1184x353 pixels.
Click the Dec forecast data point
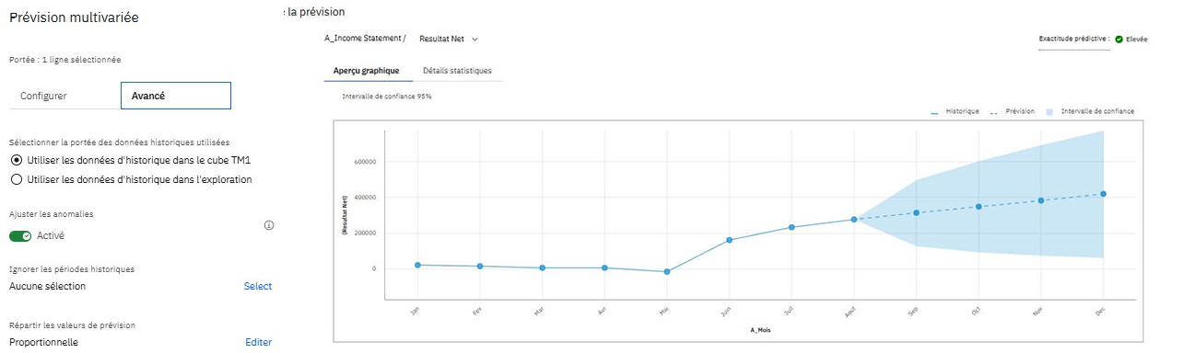(1103, 194)
